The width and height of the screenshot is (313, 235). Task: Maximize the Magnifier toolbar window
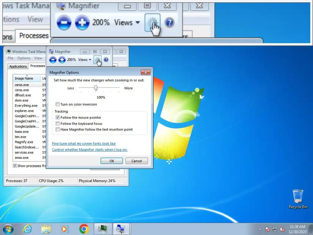[95, 51]
